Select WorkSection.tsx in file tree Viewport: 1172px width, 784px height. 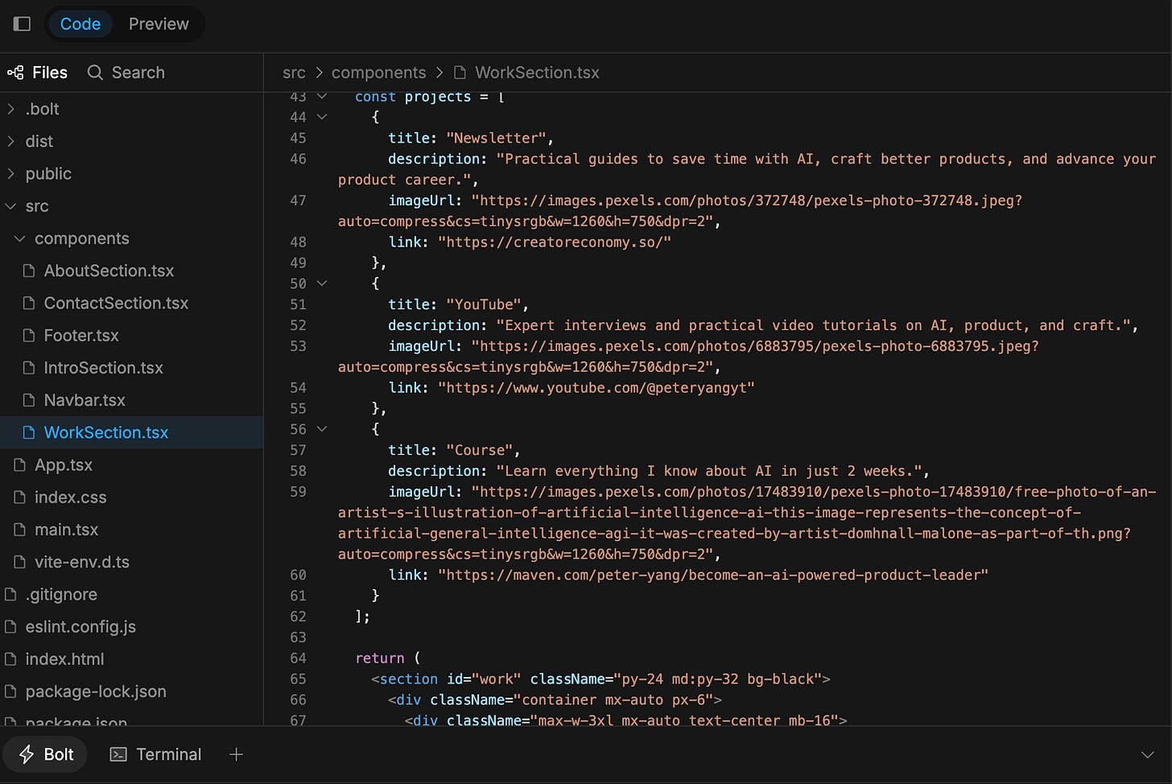pyautogui.click(x=131, y=432)
